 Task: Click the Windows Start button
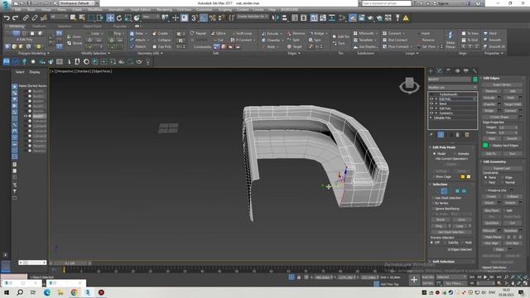click(x=7, y=292)
